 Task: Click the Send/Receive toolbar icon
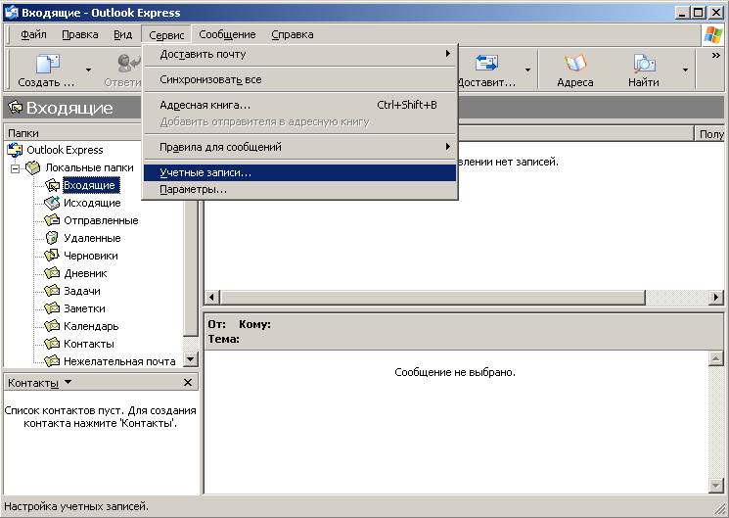pos(486,64)
